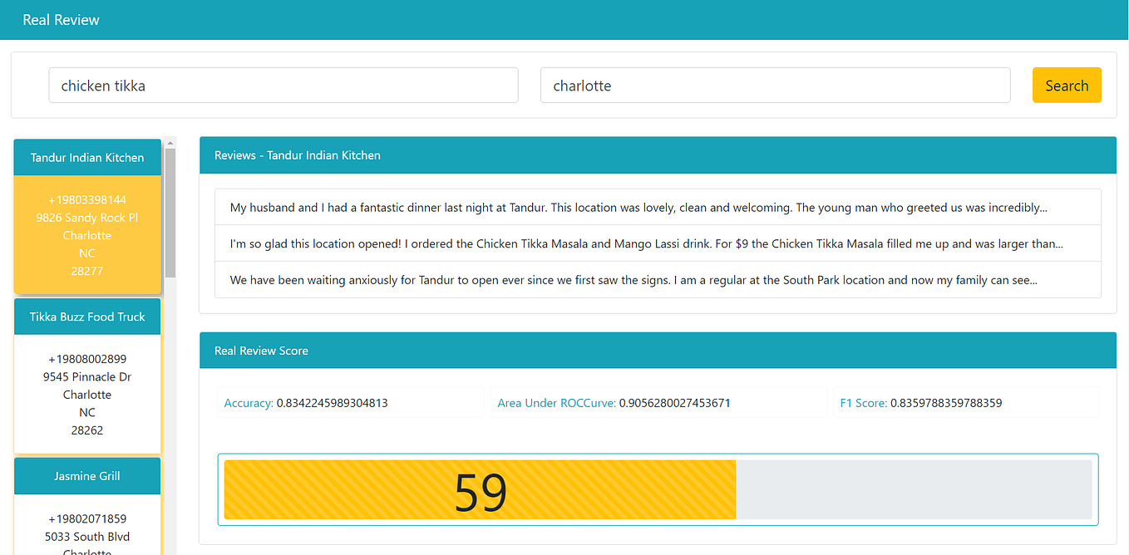The height and width of the screenshot is (555, 1129).
Task: Select the F1 Score metric box
Action: coord(965,401)
